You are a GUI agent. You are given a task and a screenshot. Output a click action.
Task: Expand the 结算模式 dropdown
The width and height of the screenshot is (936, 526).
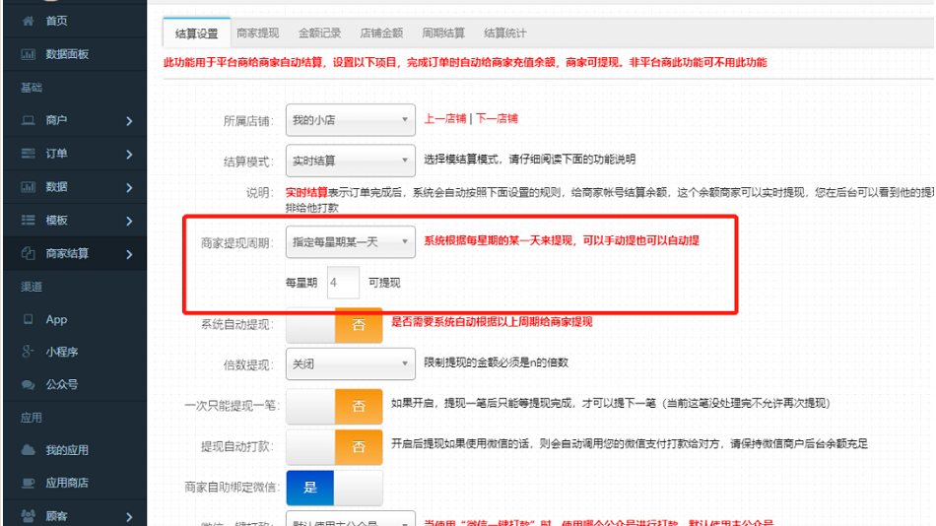[x=350, y=161]
